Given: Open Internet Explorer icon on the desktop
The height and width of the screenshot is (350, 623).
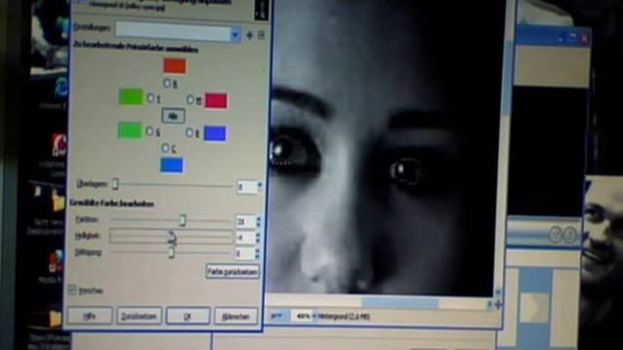Looking at the screenshot, I should pyautogui.click(x=60, y=88).
